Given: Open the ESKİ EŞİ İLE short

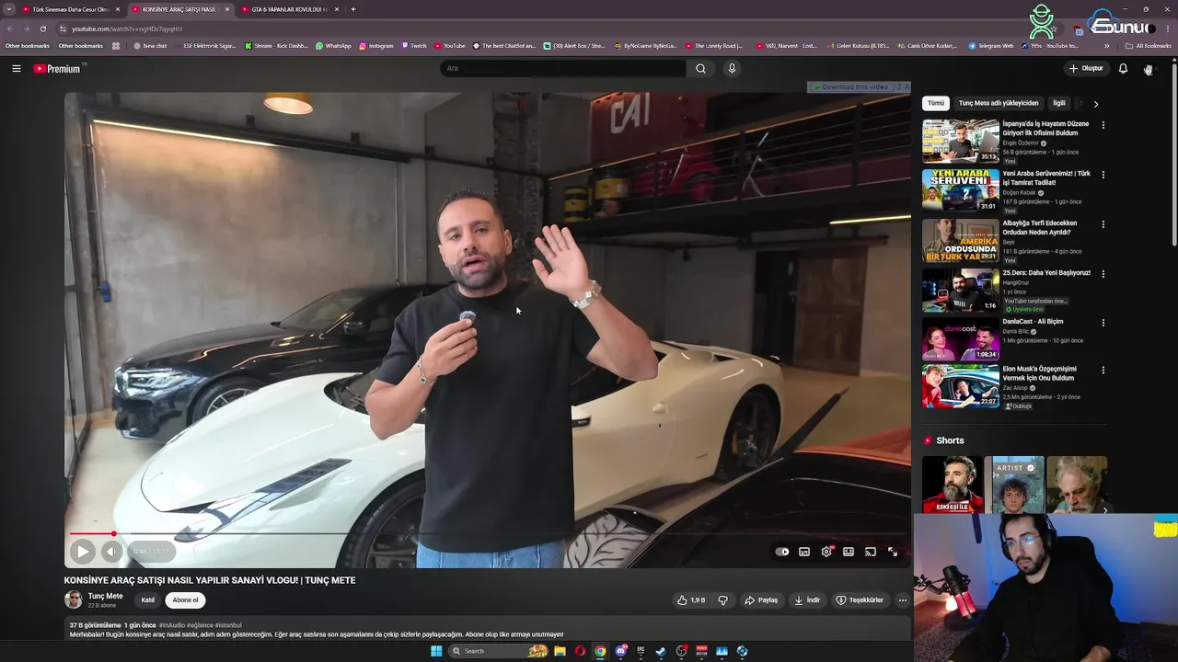Looking at the screenshot, I should (953, 485).
